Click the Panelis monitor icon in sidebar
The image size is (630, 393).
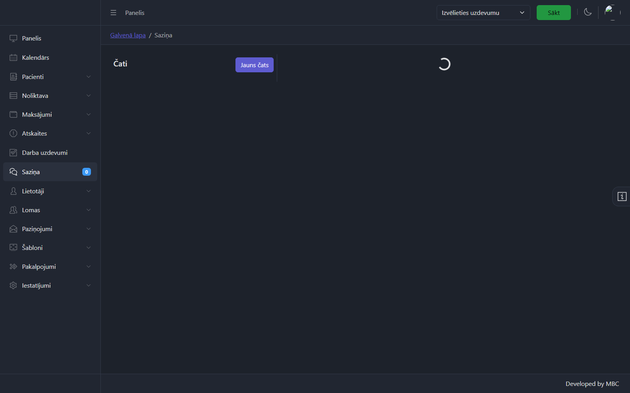point(13,38)
